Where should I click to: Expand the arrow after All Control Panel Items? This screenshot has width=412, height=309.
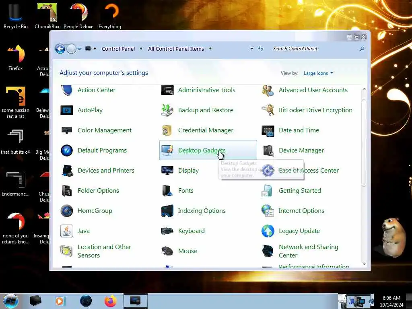point(210,49)
